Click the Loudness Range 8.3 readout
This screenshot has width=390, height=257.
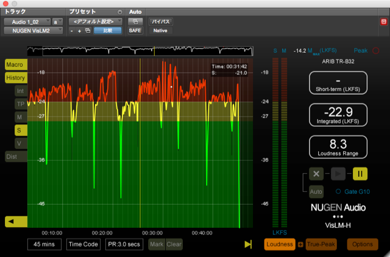click(x=338, y=147)
